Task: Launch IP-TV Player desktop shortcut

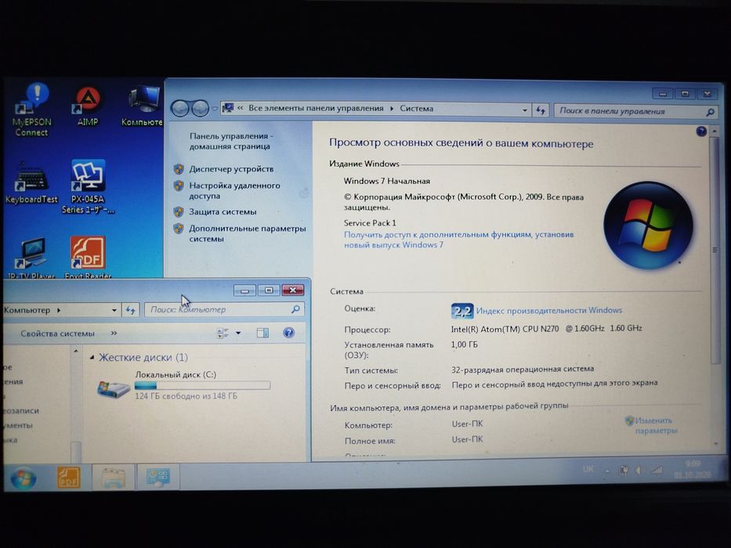Action: (31, 258)
